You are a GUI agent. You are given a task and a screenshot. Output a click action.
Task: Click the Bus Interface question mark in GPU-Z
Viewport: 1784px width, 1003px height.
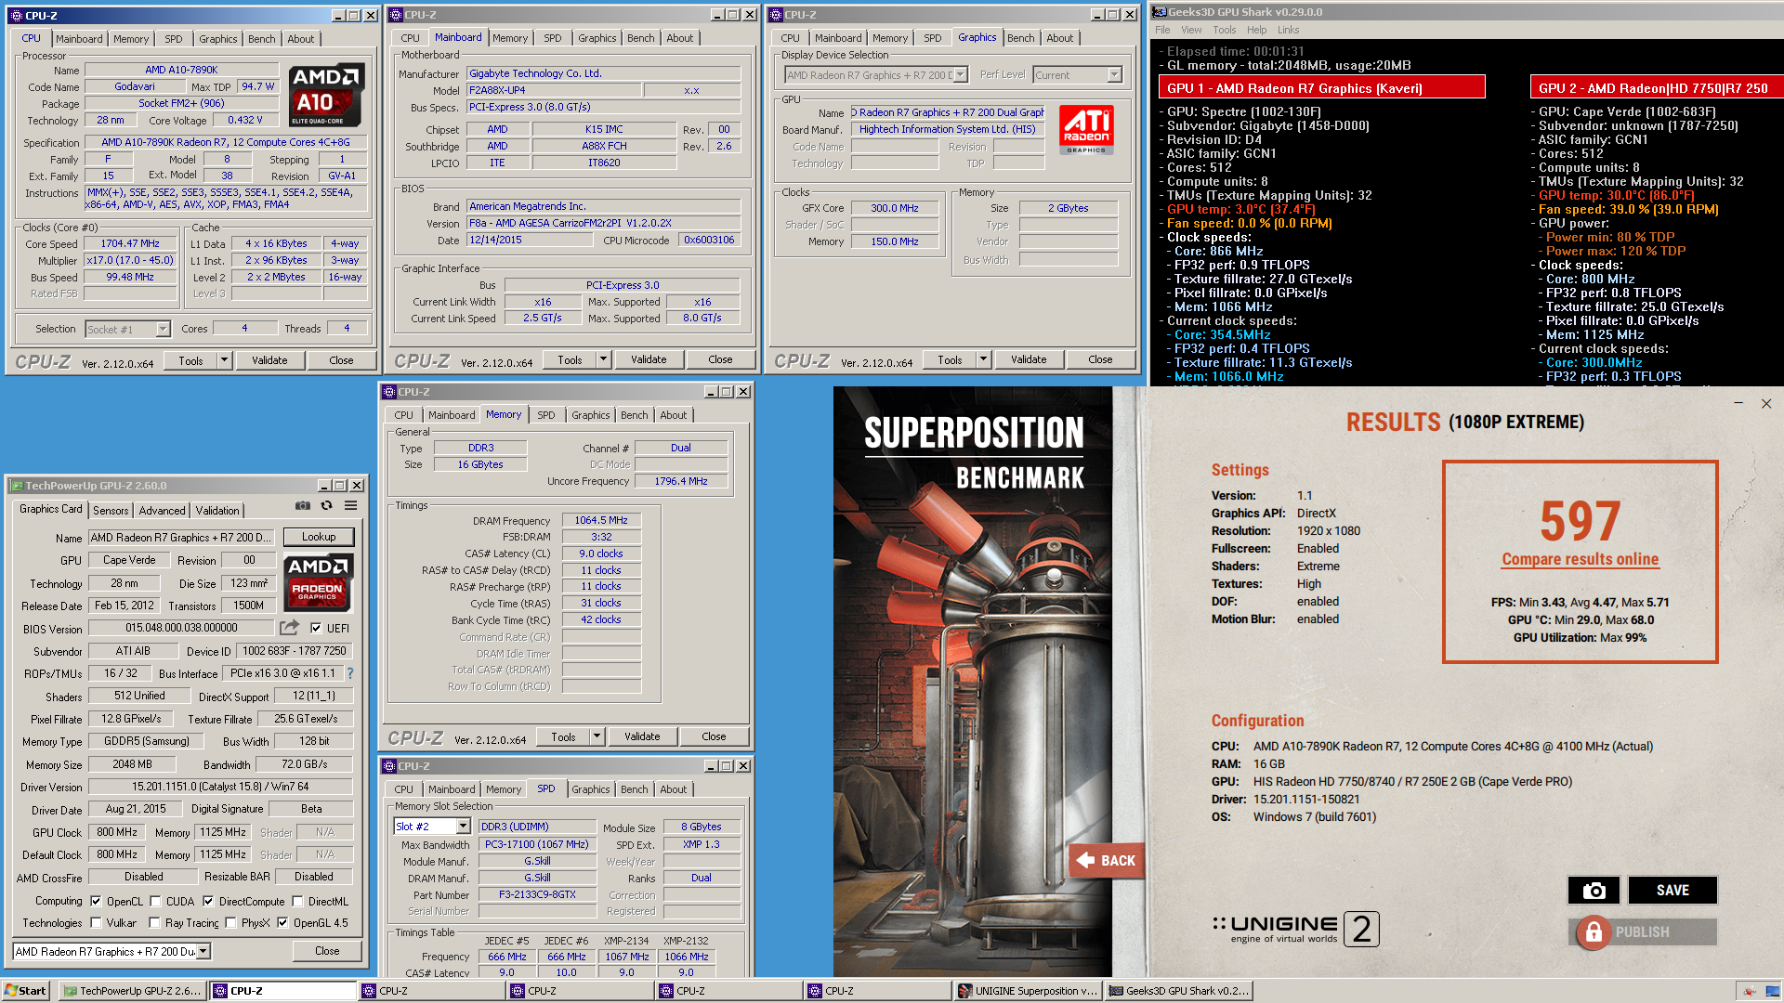[350, 673]
